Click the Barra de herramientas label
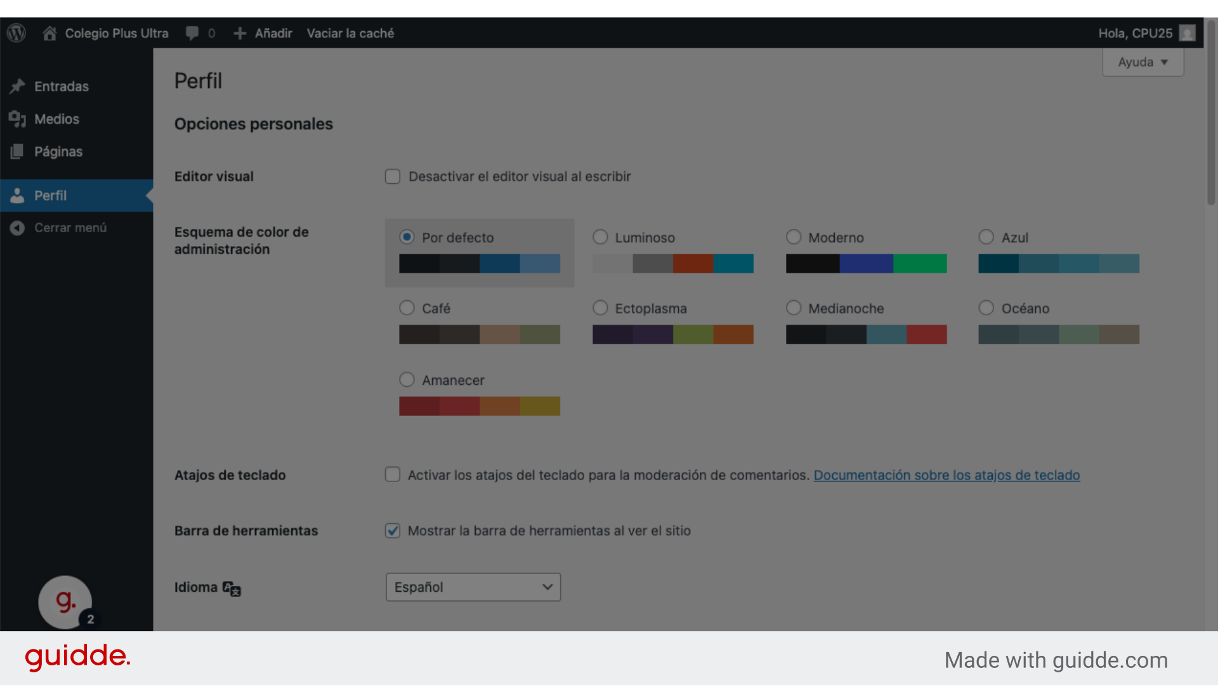Image resolution: width=1218 pixels, height=685 pixels. [246, 530]
